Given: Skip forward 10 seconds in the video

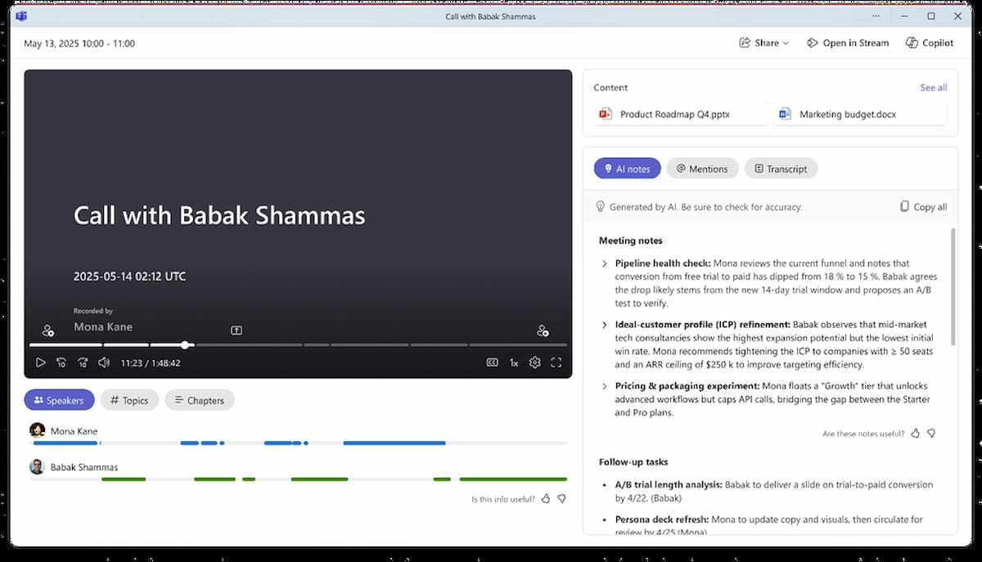Looking at the screenshot, I should click(x=82, y=362).
